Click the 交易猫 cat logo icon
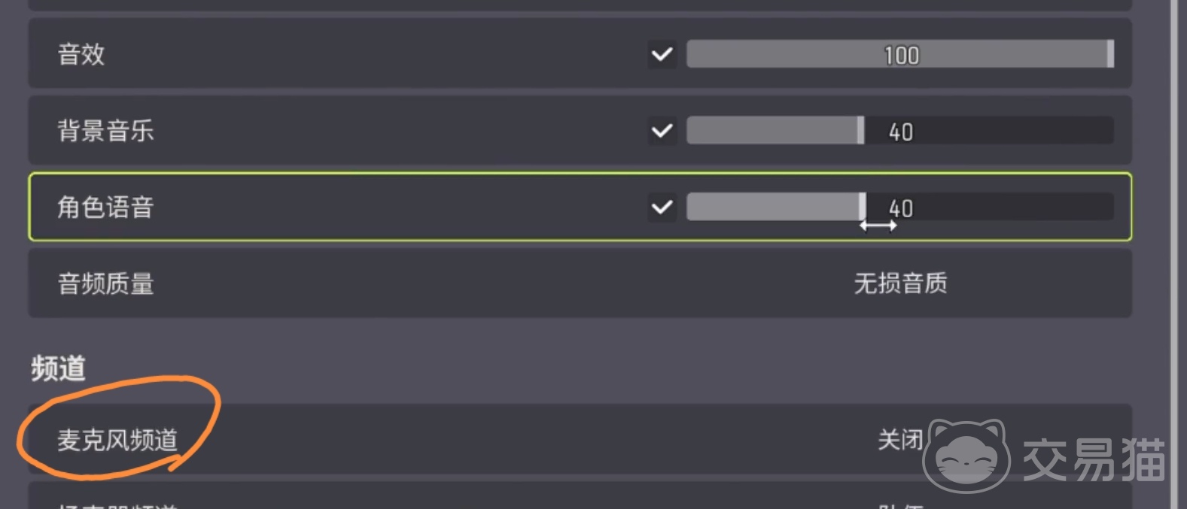The image size is (1187, 509). [x=966, y=456]
